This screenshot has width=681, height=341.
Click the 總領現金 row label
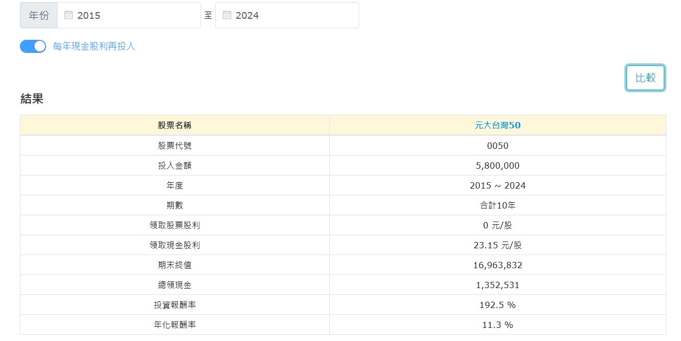coord(175,285)
